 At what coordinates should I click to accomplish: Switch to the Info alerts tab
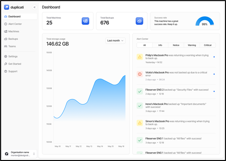click(160, 45)
